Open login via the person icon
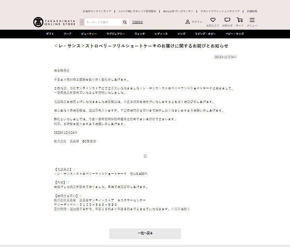This screenshot has height=247, width=290. point(187,22)
